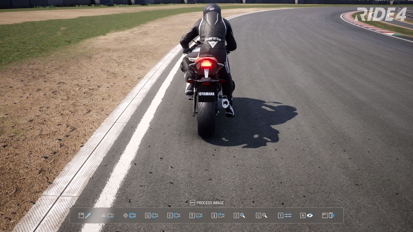
Task: Raise the camera with the up-arrow icon
Action: (196, 216)
